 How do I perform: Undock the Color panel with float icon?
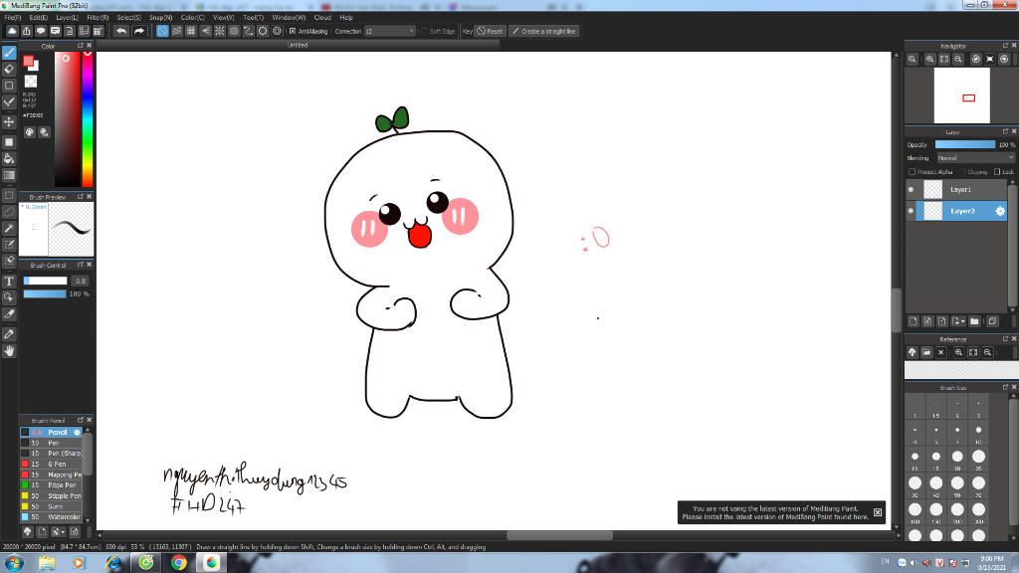tap(80, 46)
